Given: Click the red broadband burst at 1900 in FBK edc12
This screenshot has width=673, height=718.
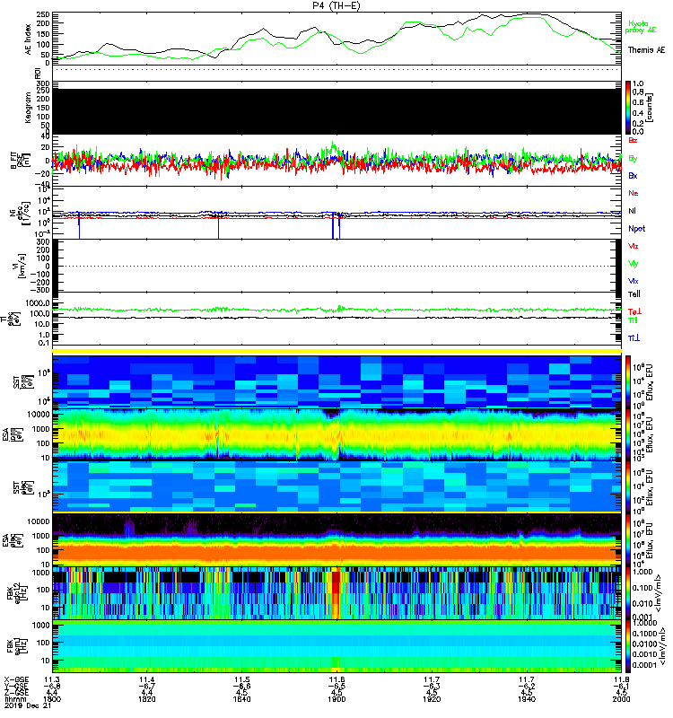Looking at the screenshot, I should pyautogui.click(x=336, y=593).
